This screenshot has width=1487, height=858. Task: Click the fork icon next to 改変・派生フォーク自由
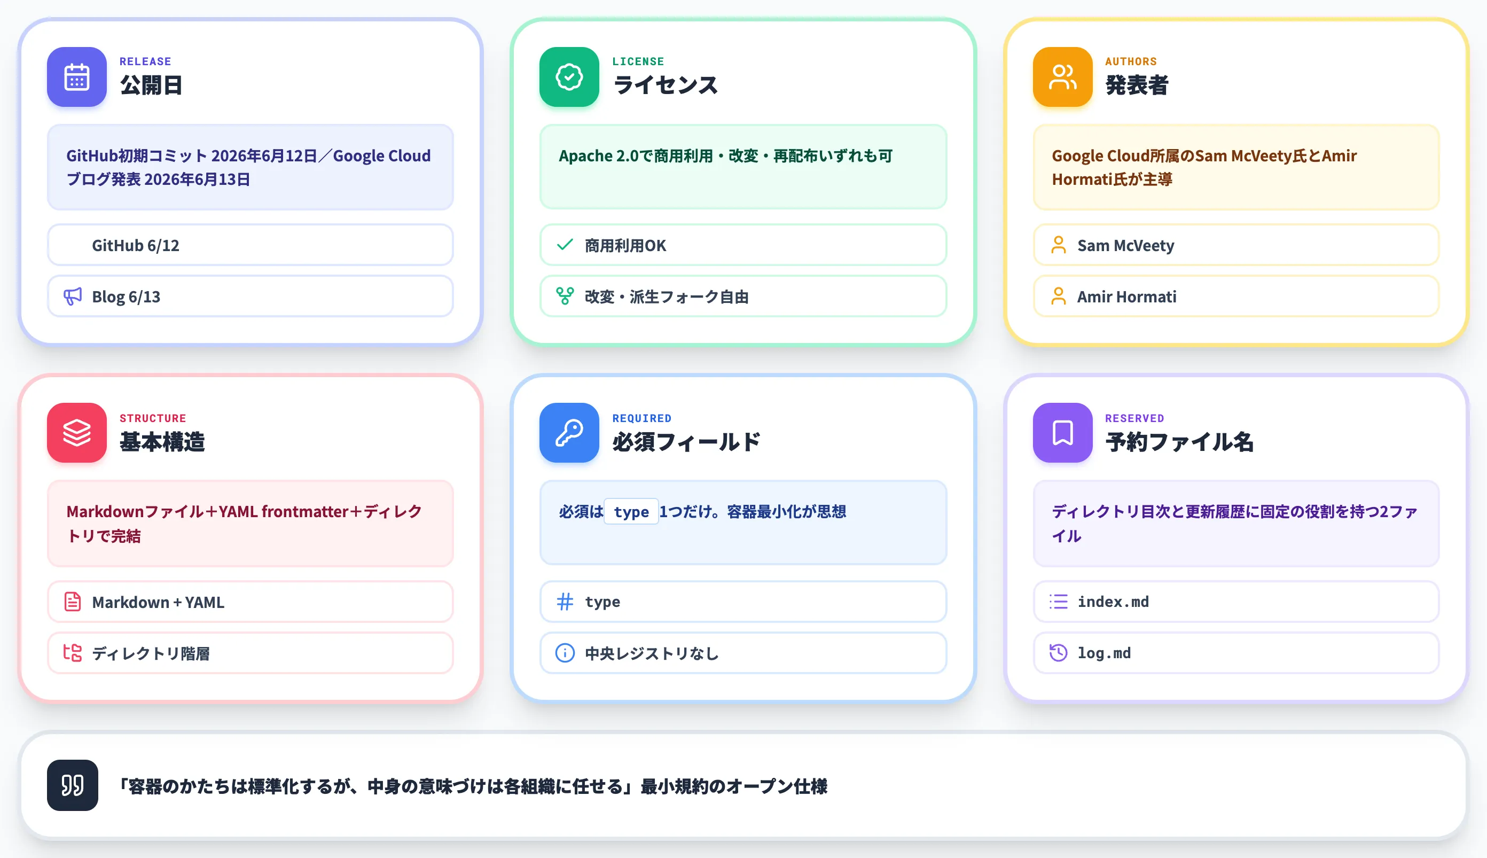[565, 297]
